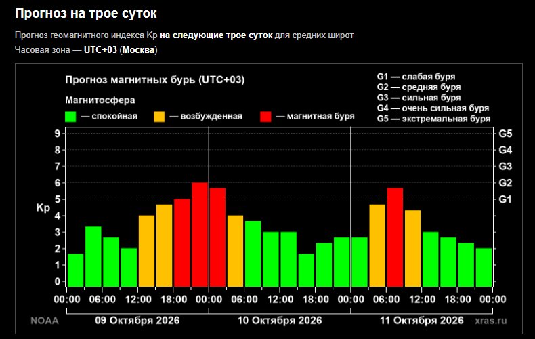Click the 'G4' label on the right axis
This screenshot has width=535, height=339.
click(505, 150)
